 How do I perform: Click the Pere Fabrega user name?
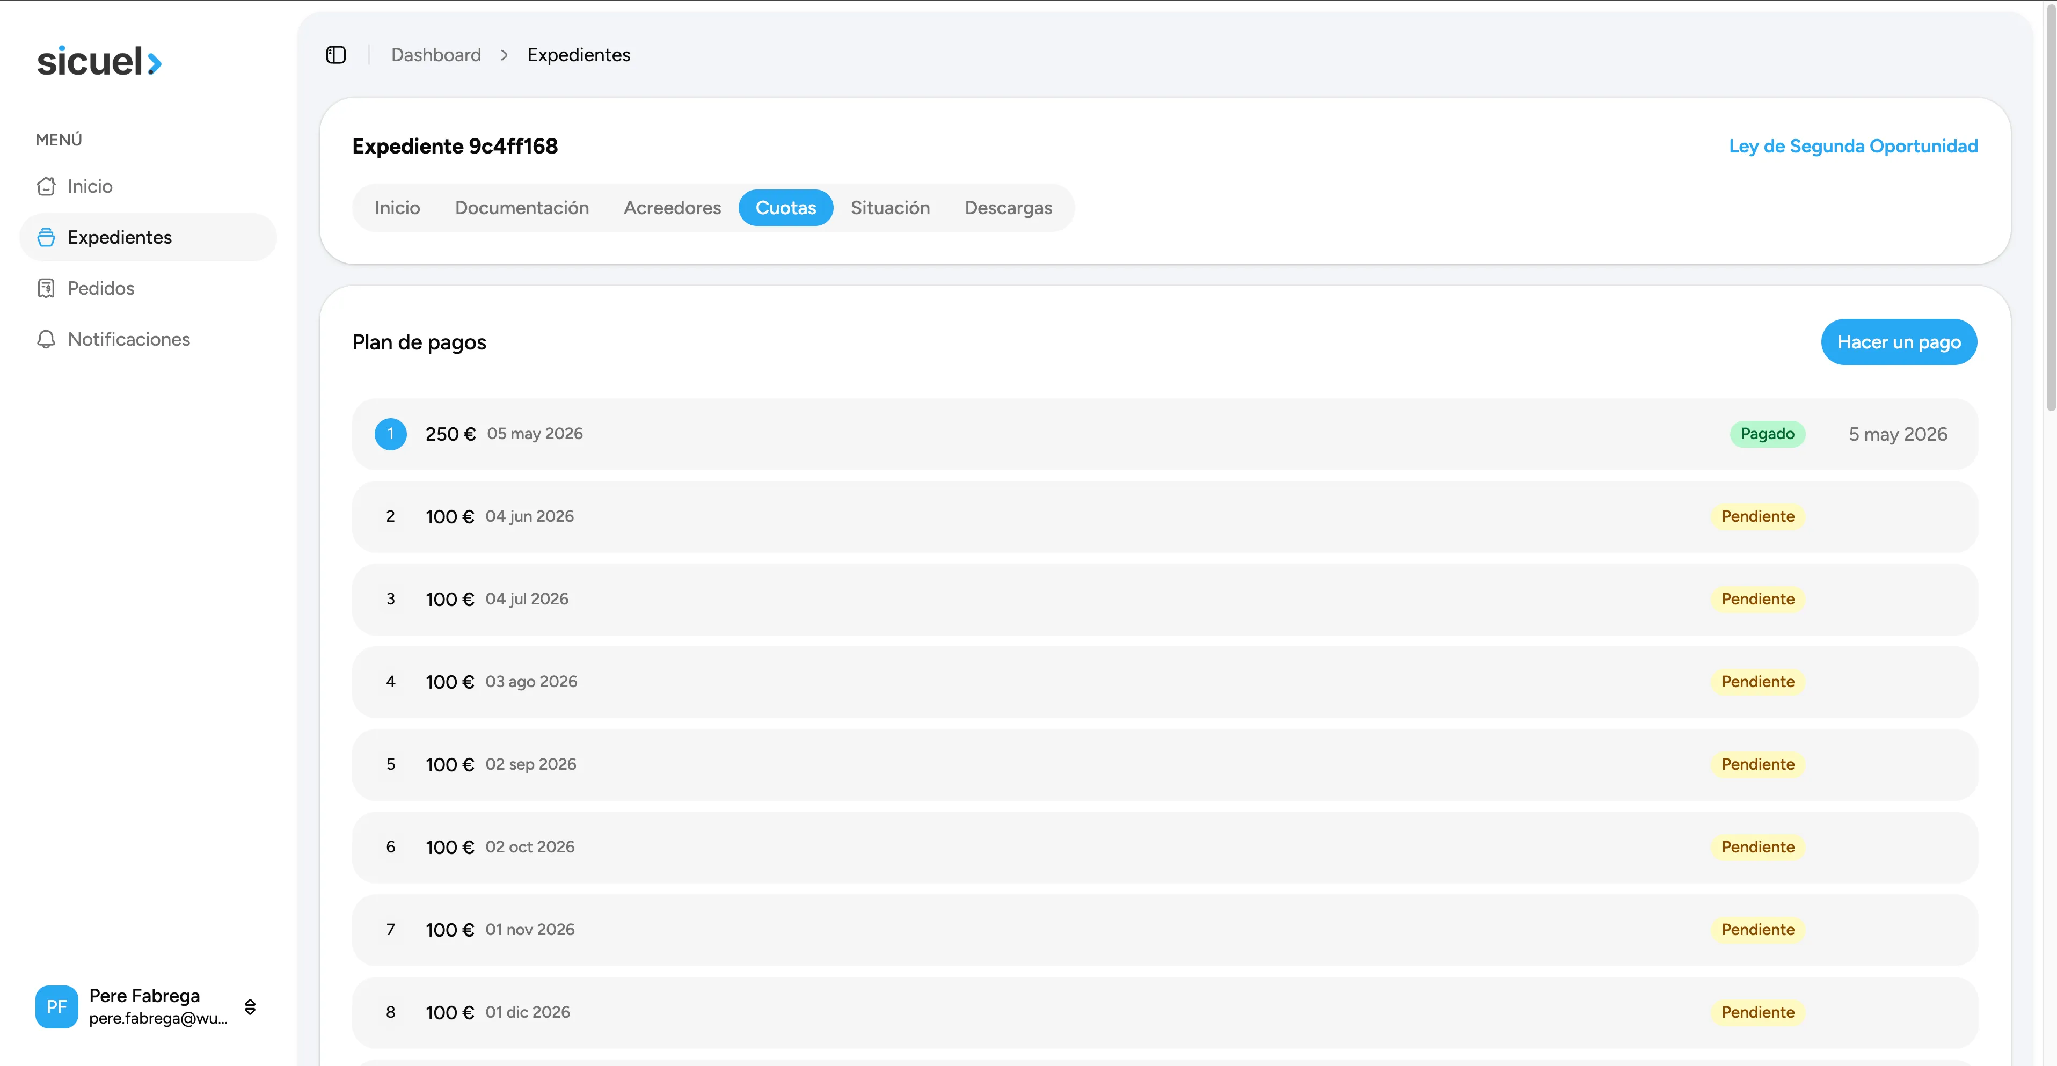[144, 996]
